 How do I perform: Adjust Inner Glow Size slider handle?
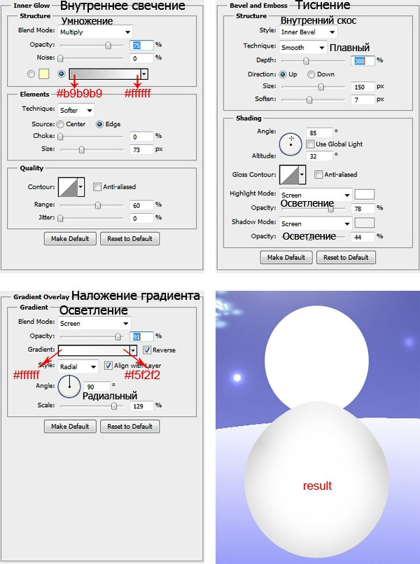click(x=82, y=150)
